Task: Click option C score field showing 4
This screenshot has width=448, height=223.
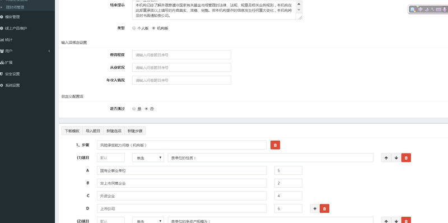Action: (288, 196)
